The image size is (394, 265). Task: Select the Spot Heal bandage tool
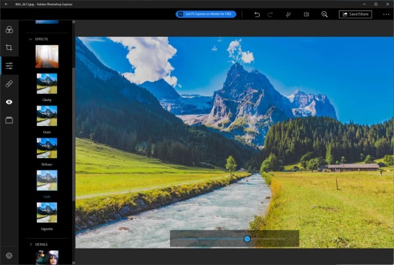tap(9, 84)
